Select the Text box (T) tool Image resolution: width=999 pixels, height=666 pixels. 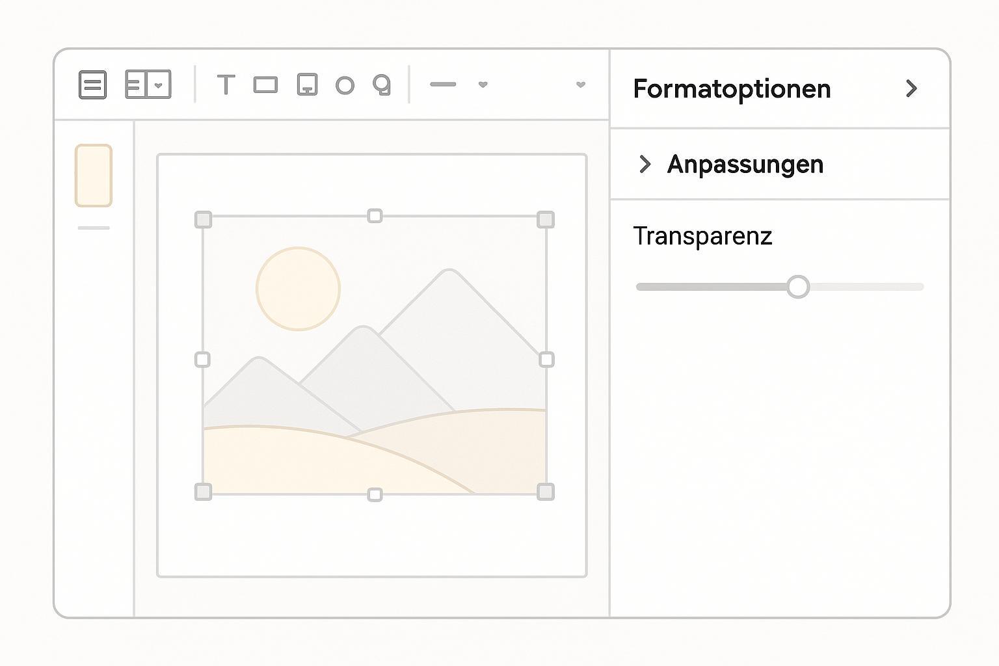tap(226, 85)
